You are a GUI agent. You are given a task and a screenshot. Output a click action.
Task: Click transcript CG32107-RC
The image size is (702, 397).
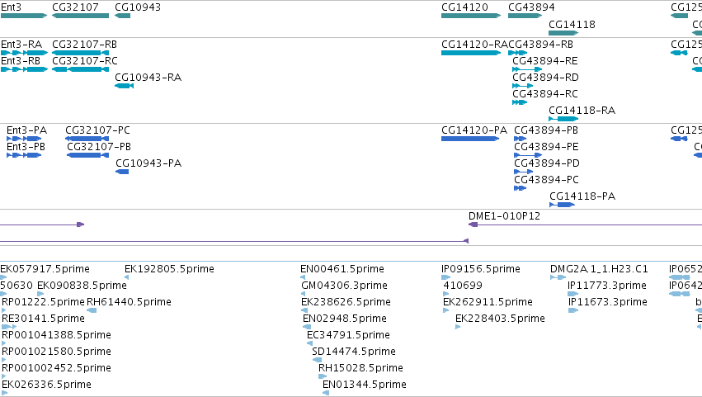click(81, 69)
